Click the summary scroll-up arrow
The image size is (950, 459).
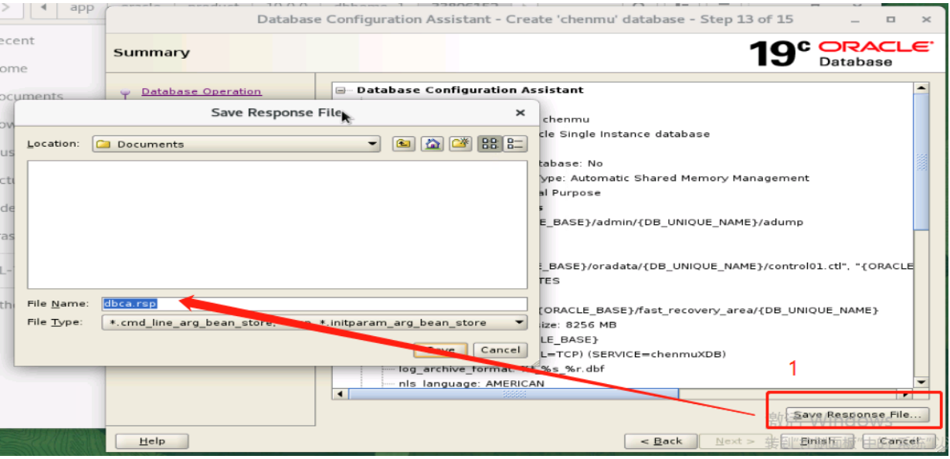(921, 88)
